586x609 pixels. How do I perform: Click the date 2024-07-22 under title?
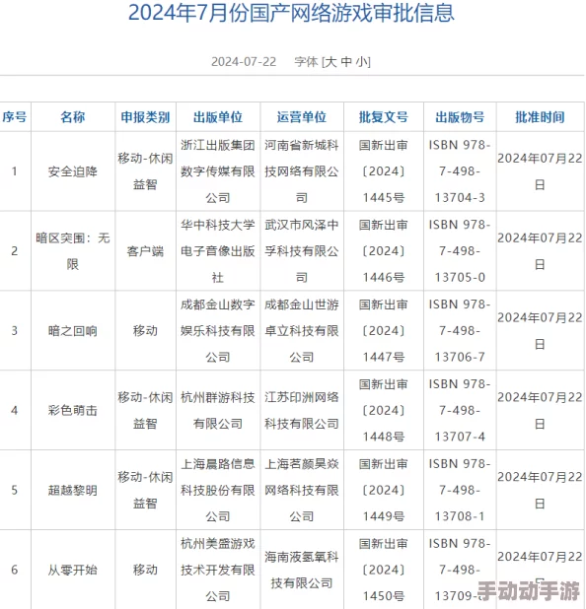click(x=244, y=62)
